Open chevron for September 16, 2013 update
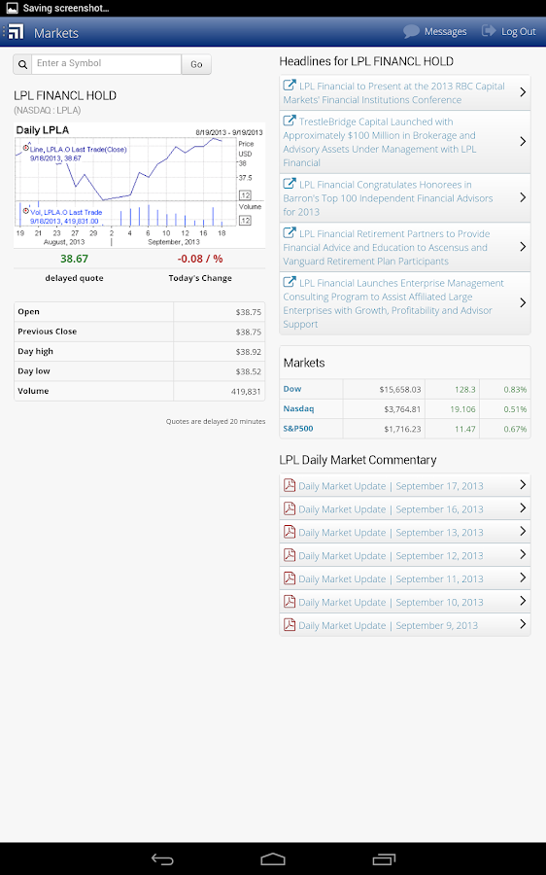Viewport: 546px width, 875px height. click(523, 507)
